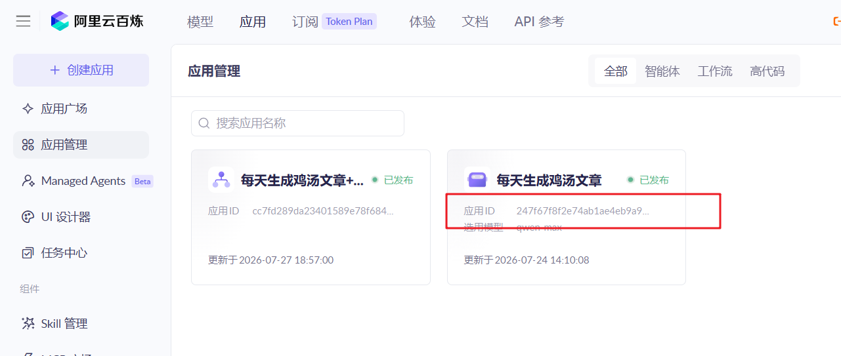Screen dimensions: 841x356
Task: Click the purple agent icon on the second card
Action: (x=477, y=180)
